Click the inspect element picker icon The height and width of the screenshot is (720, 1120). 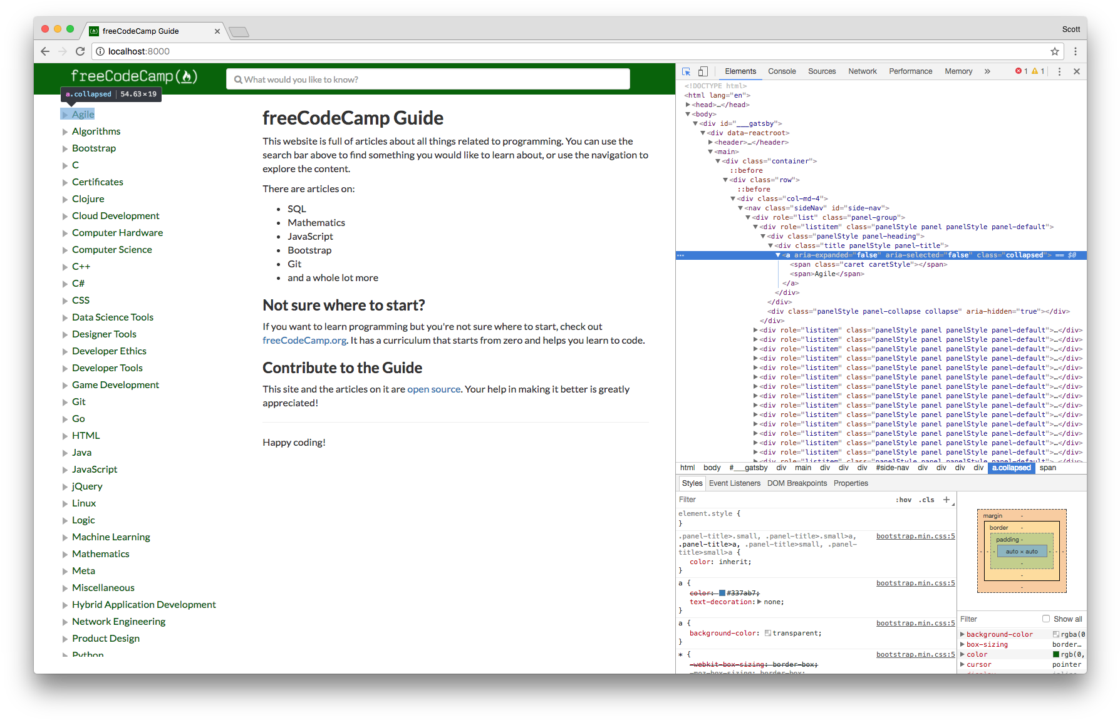pyautogui.click(x=687, y=71)
